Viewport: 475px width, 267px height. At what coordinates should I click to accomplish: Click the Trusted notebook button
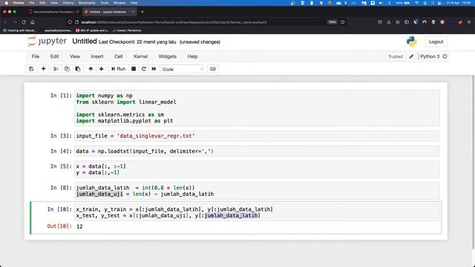(396, 56)
